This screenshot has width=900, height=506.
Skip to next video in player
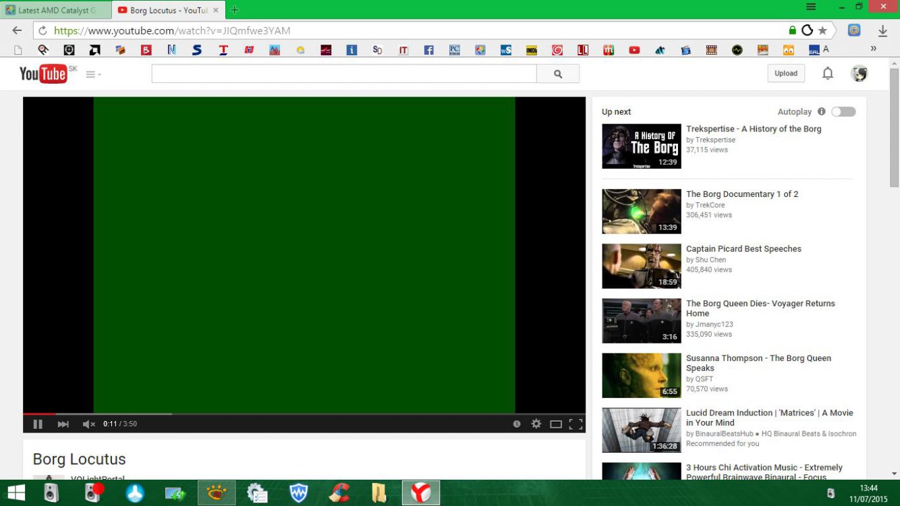point(63,424)
